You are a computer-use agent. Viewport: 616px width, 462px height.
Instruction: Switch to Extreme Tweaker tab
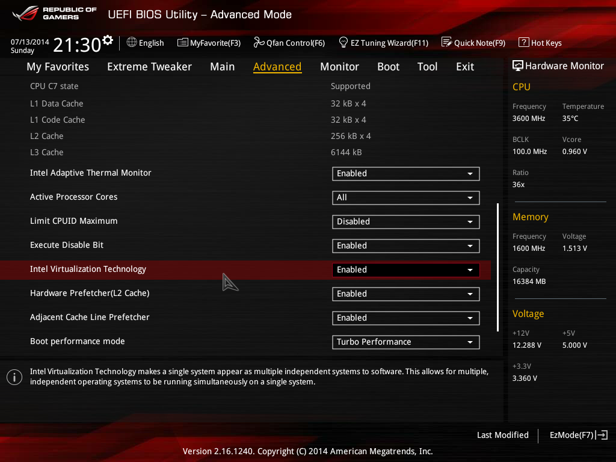[x=149, y=67]
